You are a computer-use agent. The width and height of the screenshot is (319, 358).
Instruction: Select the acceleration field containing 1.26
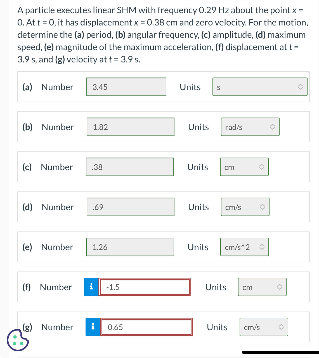(130, 247)
